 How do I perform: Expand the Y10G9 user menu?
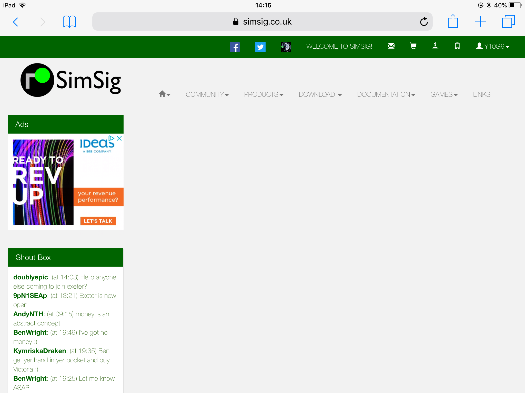point(493,46)
